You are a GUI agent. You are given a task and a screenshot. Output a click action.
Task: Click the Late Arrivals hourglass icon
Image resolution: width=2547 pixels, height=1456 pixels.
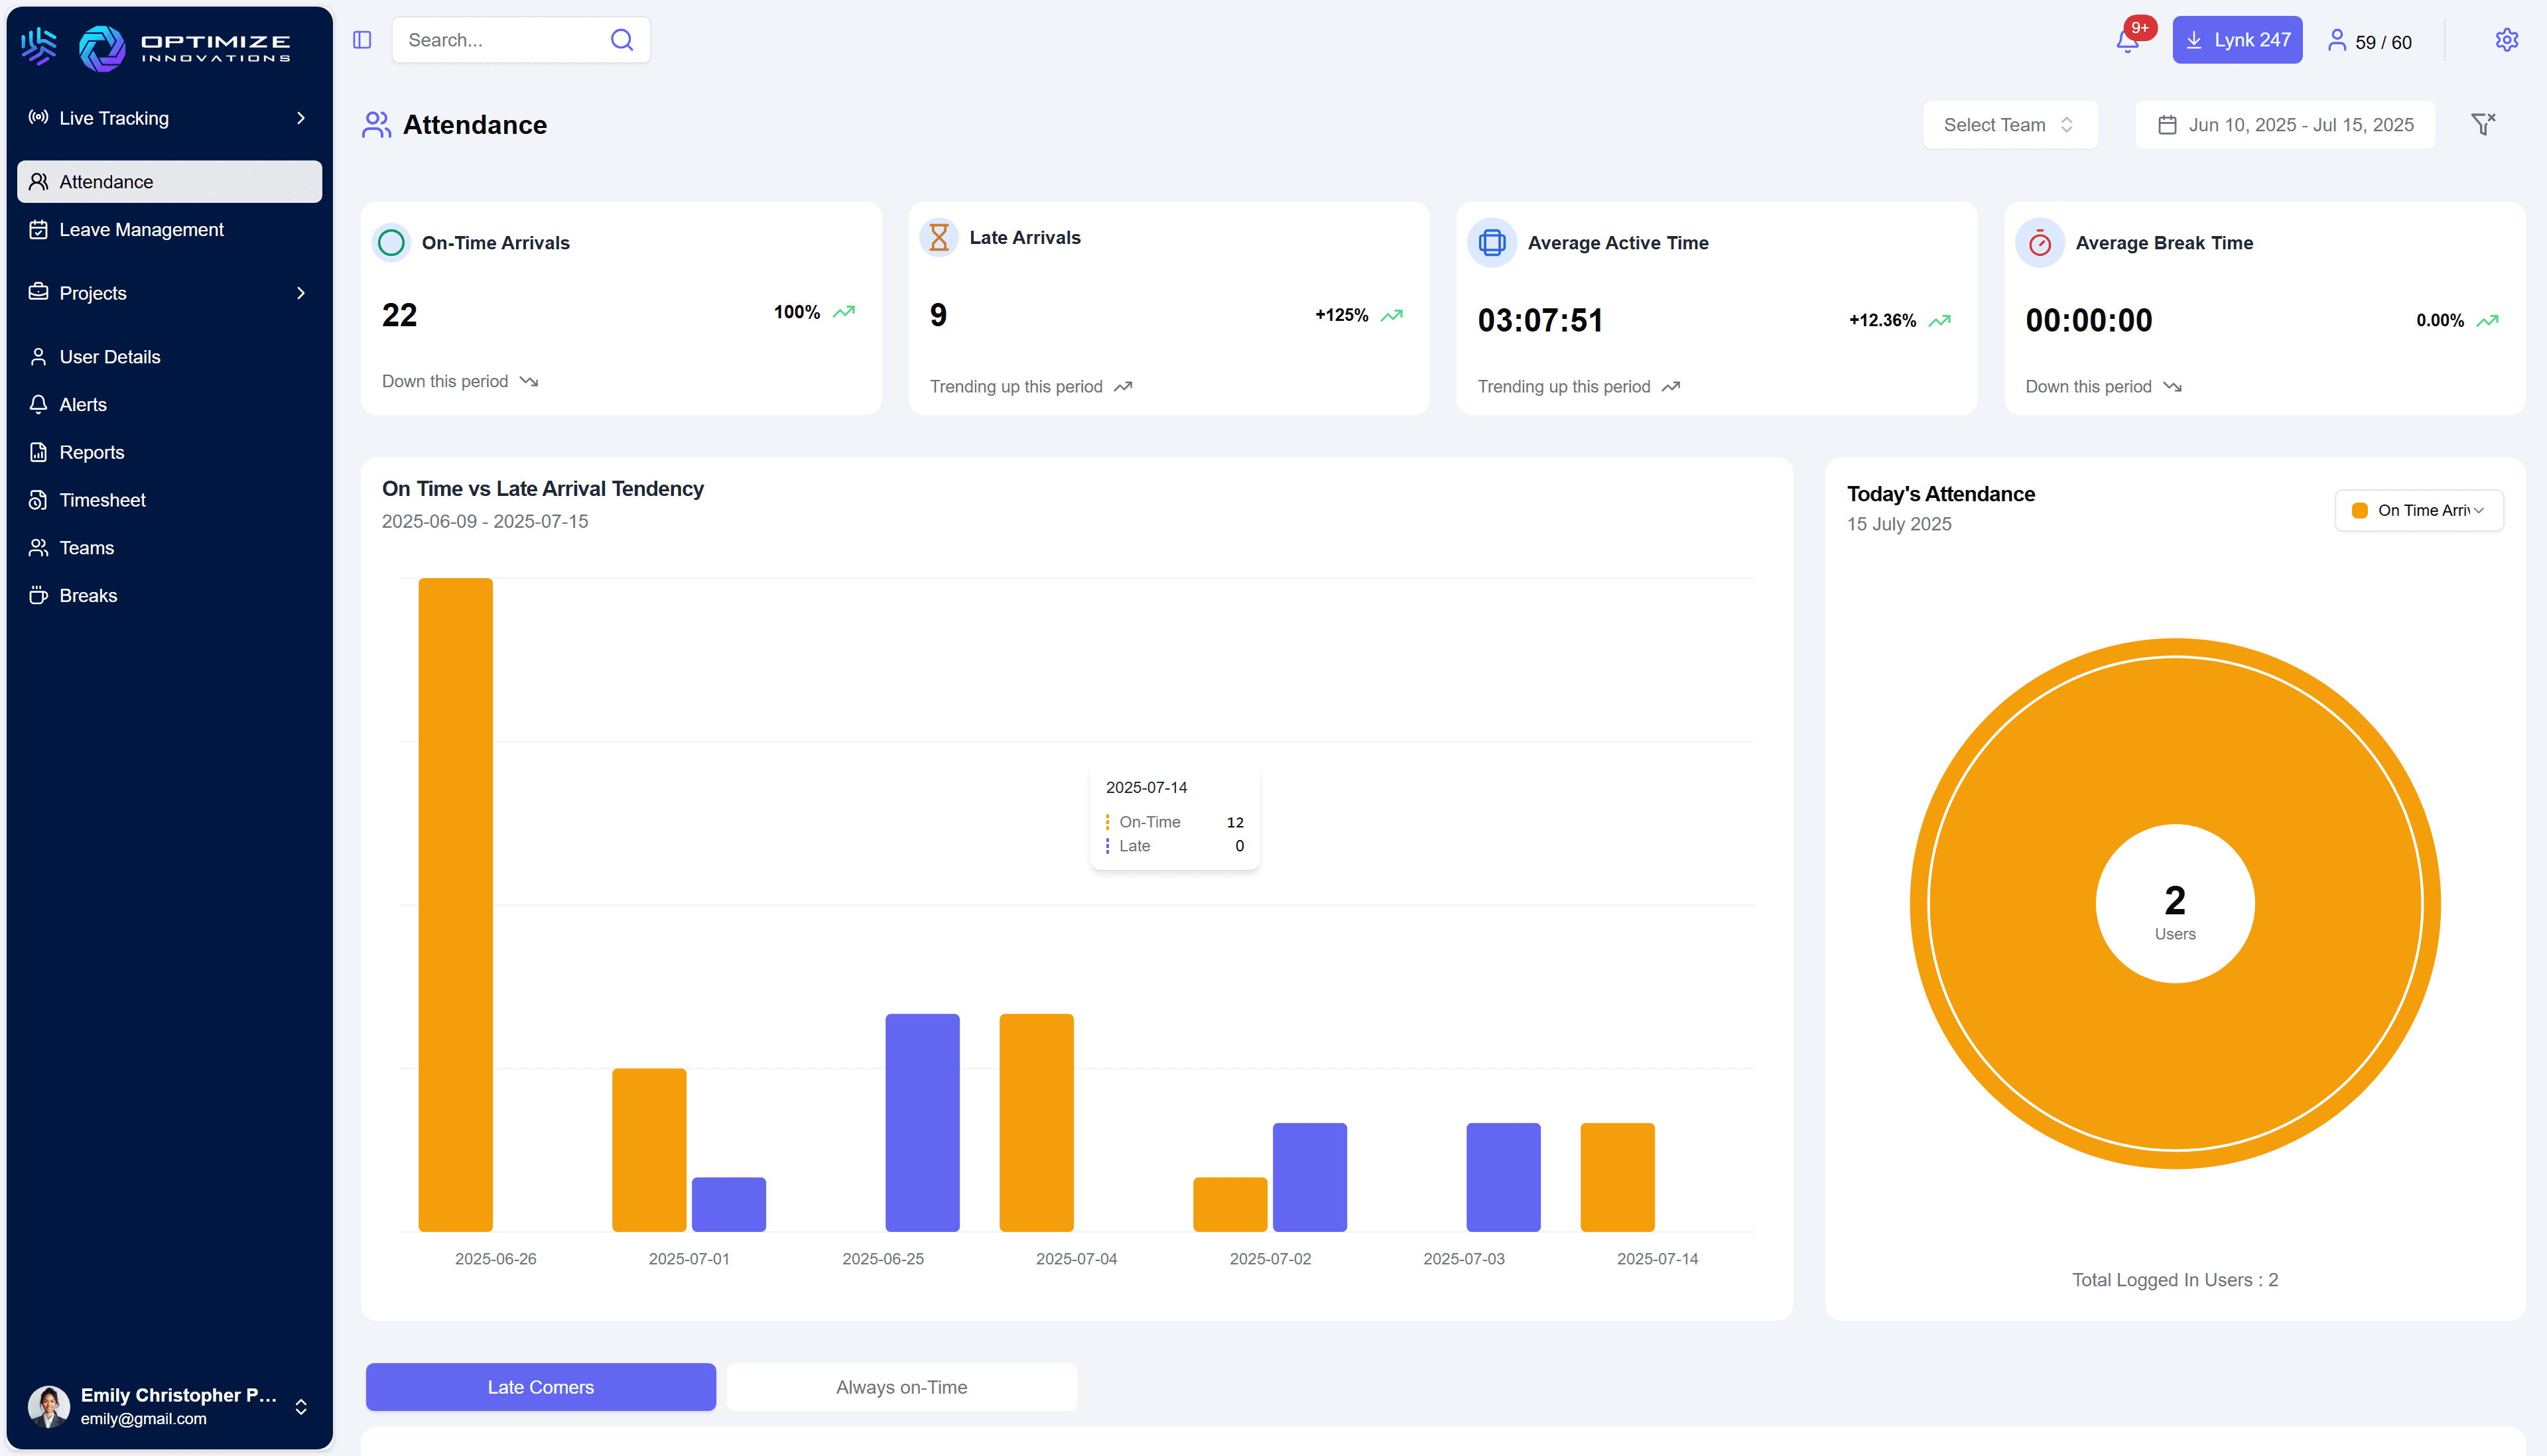pyautogui.click(x=939, y=238)
